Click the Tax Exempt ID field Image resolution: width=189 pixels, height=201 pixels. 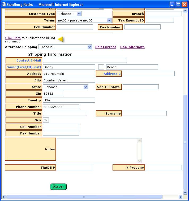point(160,20)
